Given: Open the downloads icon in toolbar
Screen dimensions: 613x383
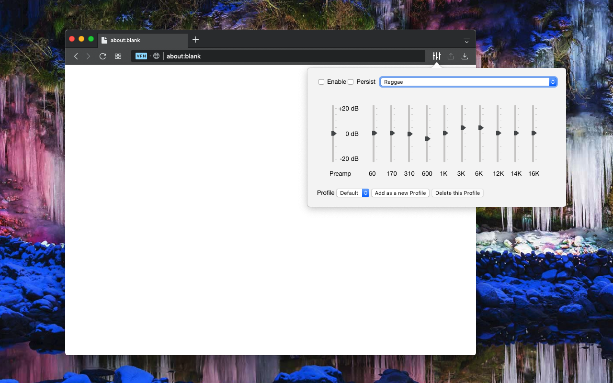Looking at the screenshot, I should [465, 56].
